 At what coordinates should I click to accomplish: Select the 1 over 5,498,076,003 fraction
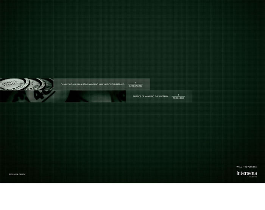point(135,84)
